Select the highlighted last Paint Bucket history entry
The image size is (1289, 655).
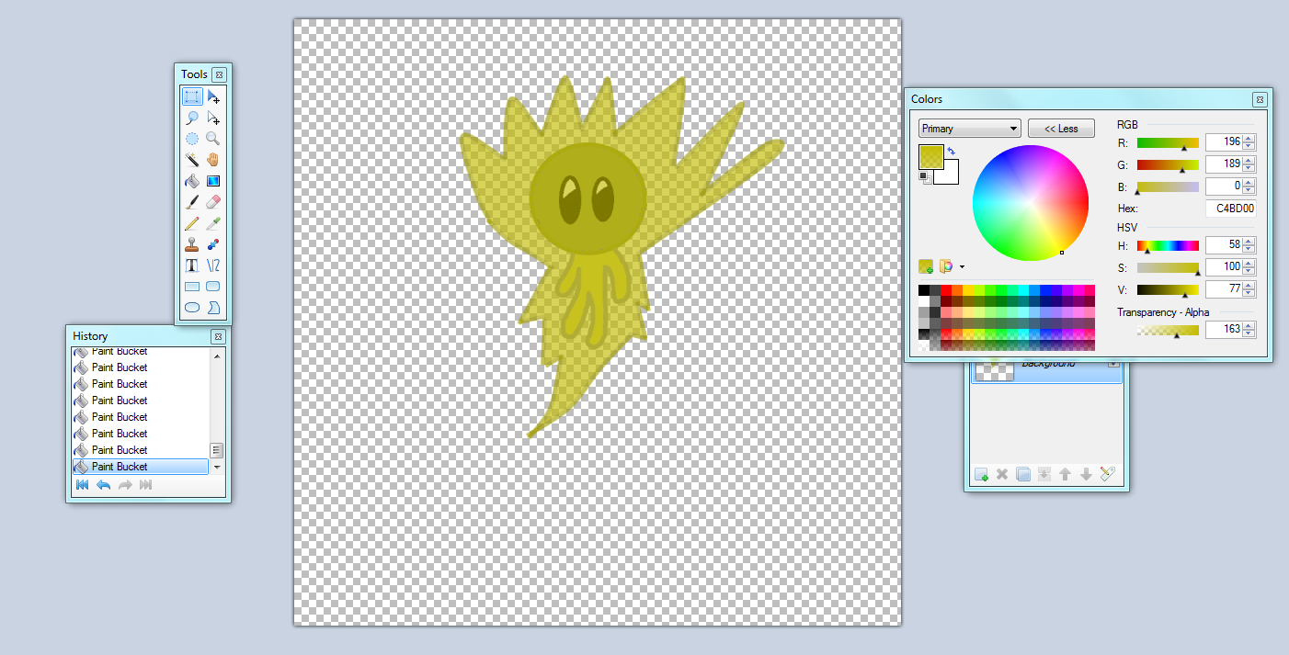[141, 467]
